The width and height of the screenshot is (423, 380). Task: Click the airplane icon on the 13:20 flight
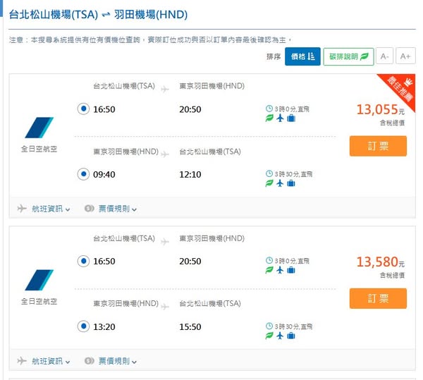coord(280,336)
